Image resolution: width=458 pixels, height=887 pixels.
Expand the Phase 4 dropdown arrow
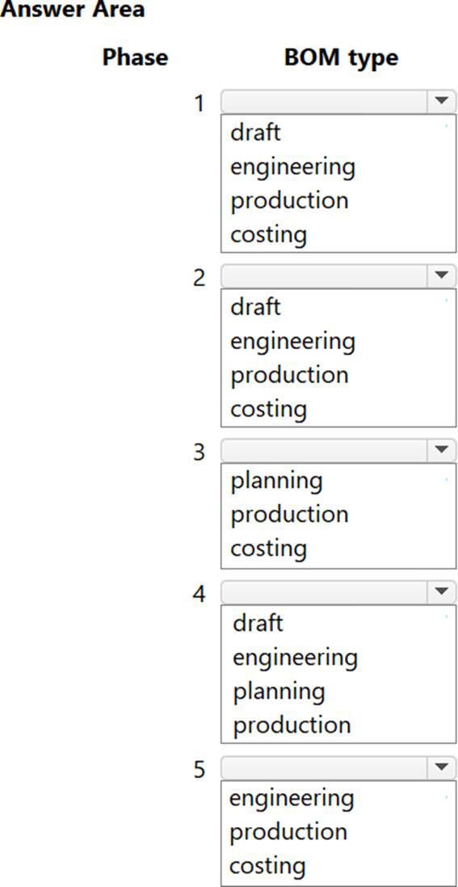442,591
